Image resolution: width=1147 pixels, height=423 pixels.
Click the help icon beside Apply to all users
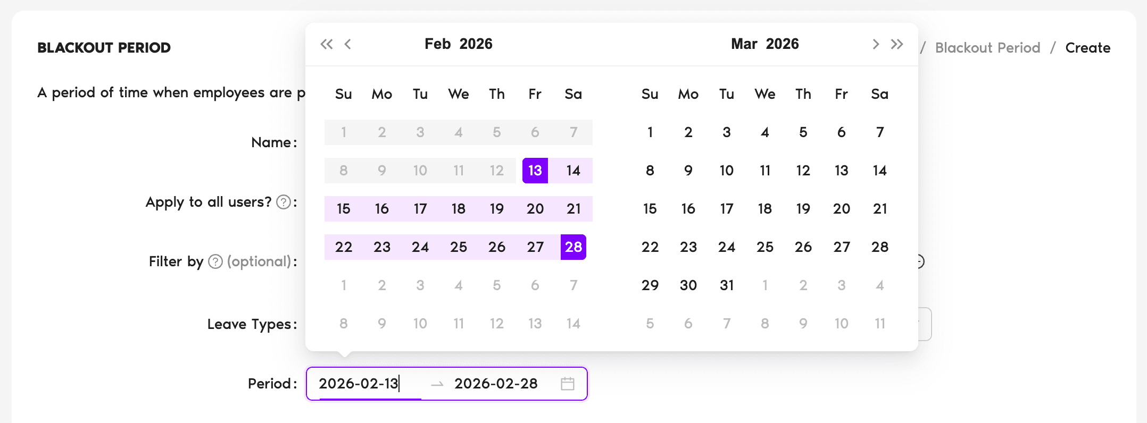283,202
